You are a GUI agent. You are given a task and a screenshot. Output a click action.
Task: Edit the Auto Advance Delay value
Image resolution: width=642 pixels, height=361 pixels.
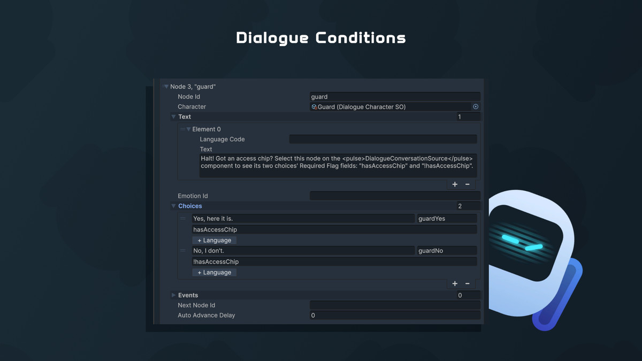click(x=395, y=316)
